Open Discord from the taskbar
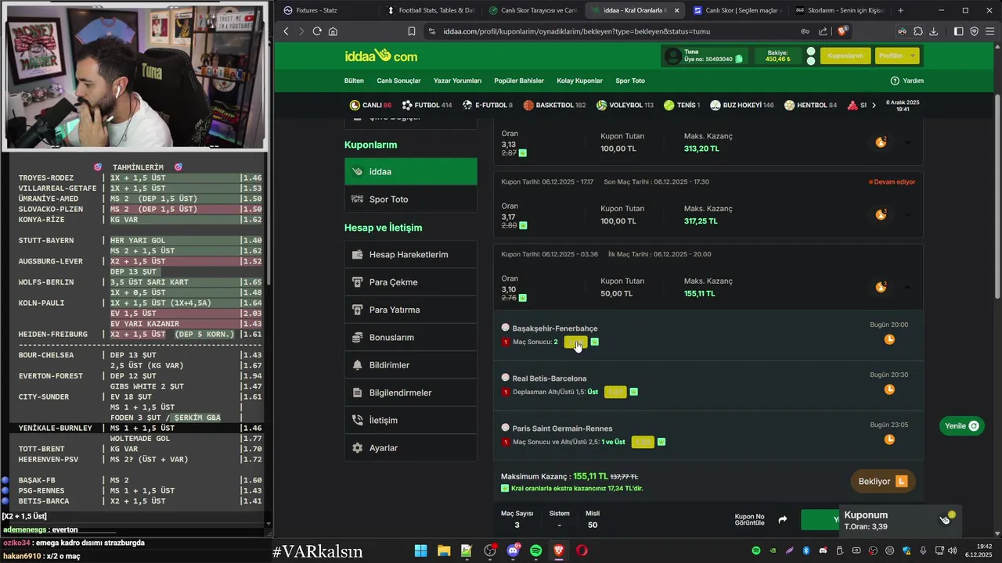 pos(513,550)
